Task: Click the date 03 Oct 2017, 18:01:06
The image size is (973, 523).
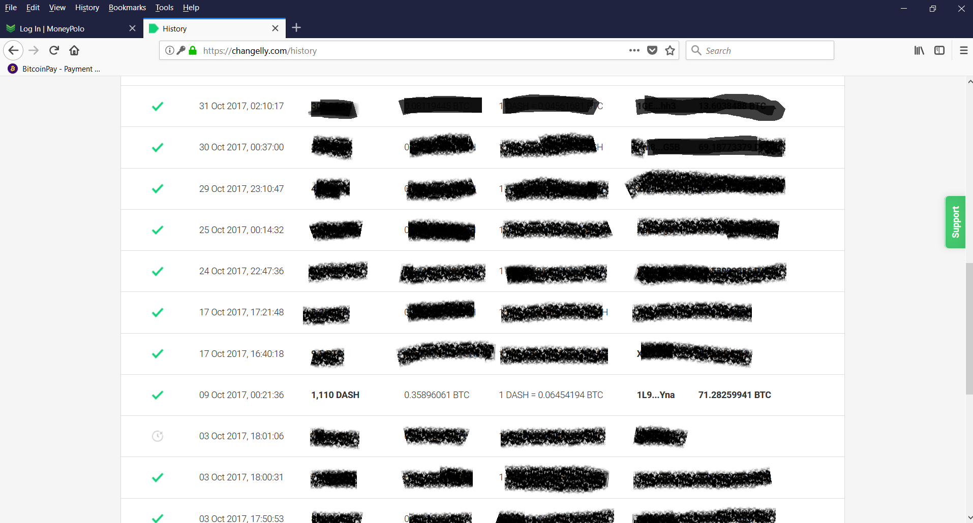Action: point(241,436)
